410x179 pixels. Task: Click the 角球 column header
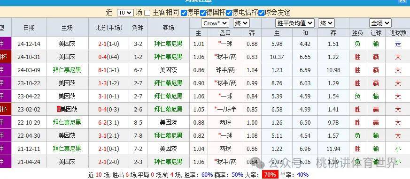point(138,28)
